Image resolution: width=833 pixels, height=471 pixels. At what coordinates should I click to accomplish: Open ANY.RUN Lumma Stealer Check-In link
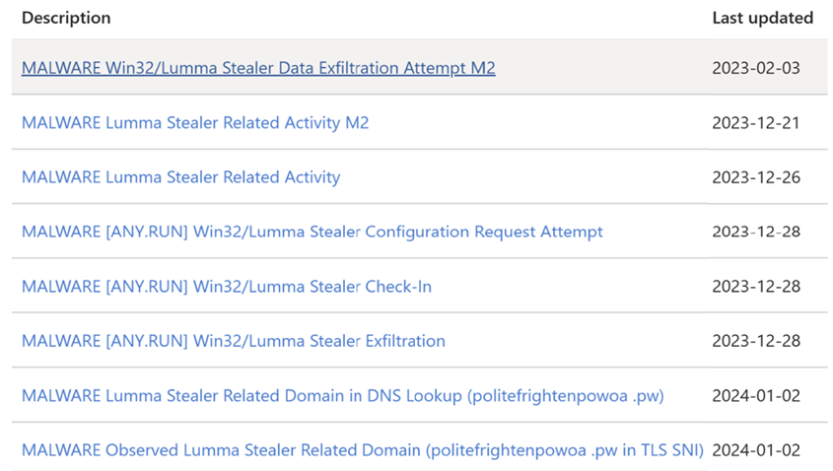pos(226,287)
